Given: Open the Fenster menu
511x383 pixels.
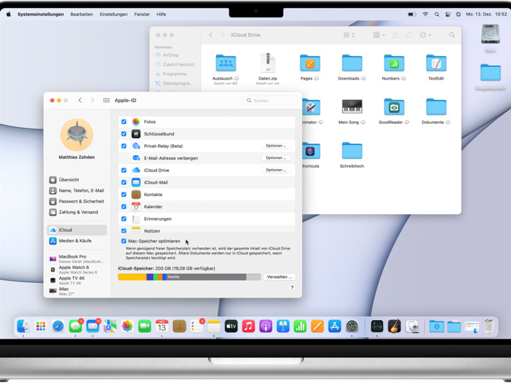Looking at the screenshot, I should tap(142, 15).
